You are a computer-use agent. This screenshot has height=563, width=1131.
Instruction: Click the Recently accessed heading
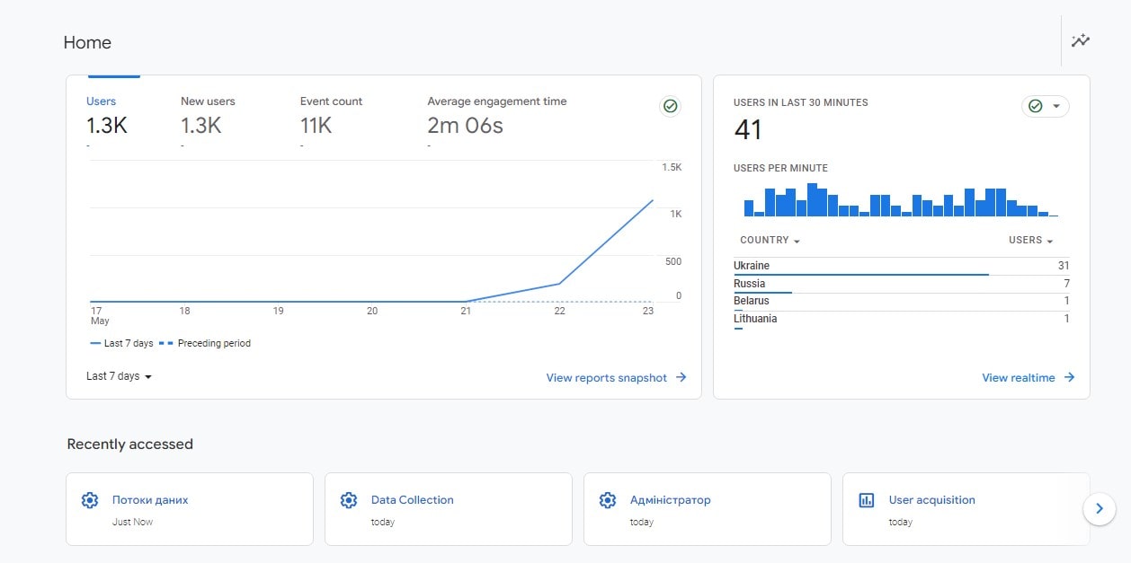point(130,444)
